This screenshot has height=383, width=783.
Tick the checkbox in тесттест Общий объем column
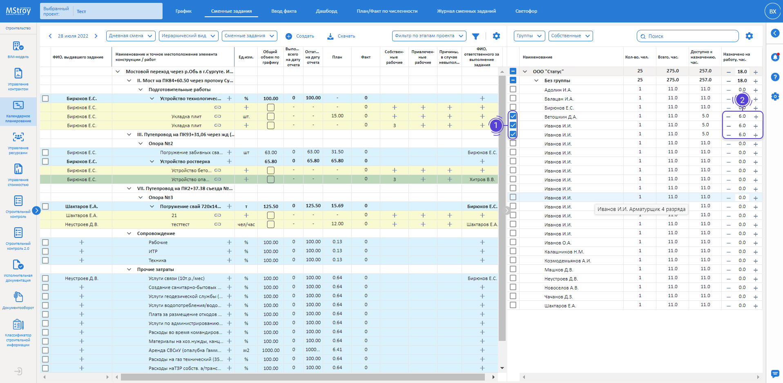[x=270, y=224]
